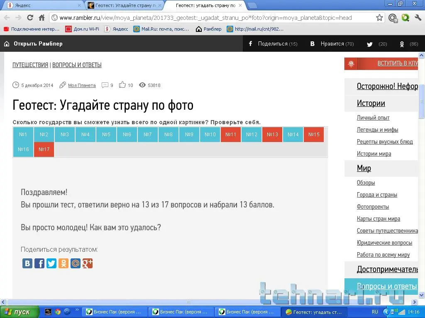This screenshot has width=425, height=318.
Task: Share result via the VKontakte icon
Action: point(27,263)
